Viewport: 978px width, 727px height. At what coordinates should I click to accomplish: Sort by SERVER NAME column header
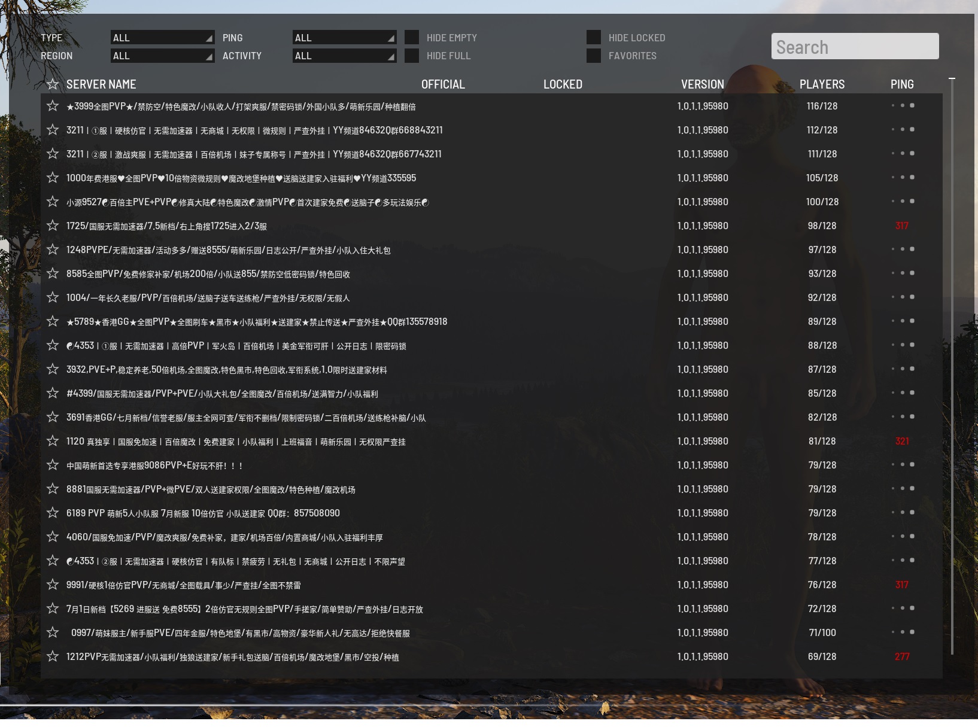(101, 84)
